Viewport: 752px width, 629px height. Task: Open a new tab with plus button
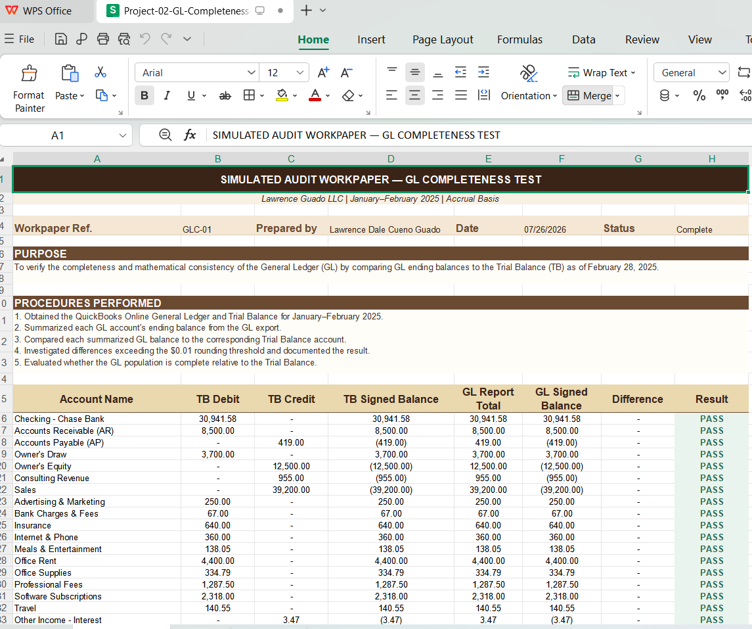point(306,10)
